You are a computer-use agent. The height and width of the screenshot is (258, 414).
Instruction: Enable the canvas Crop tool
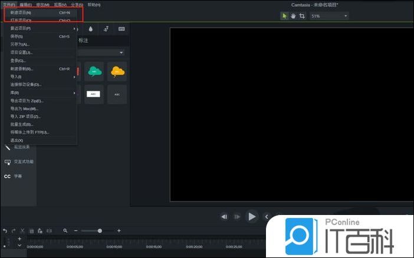coord(302,16)
